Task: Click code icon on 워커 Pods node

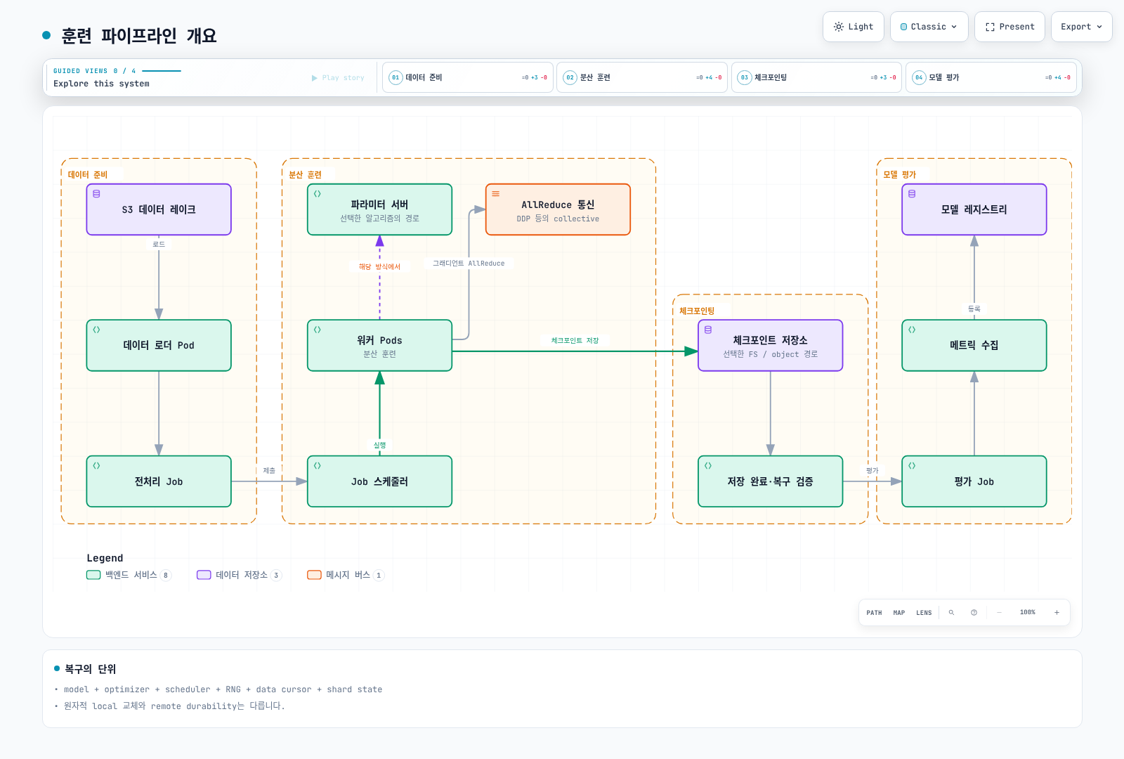Action: click(x=318, y=330)
